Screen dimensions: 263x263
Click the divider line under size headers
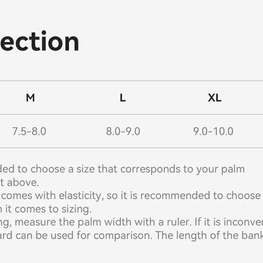tap(131, 114)
